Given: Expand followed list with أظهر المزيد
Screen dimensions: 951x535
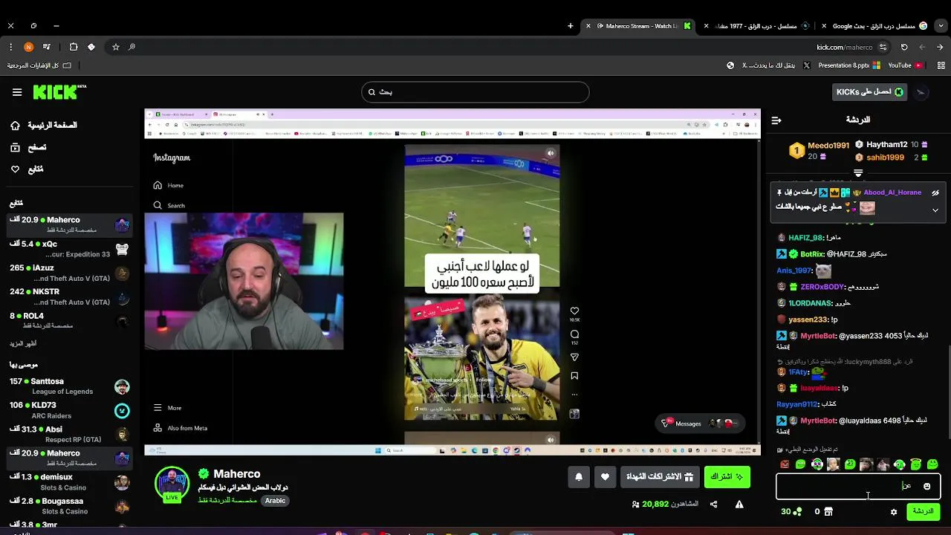Looking at the screenshot, I should pos(23,343).
